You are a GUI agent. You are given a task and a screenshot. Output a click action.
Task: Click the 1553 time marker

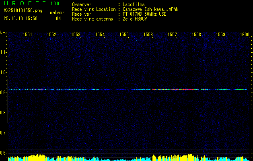pos(76,35)
